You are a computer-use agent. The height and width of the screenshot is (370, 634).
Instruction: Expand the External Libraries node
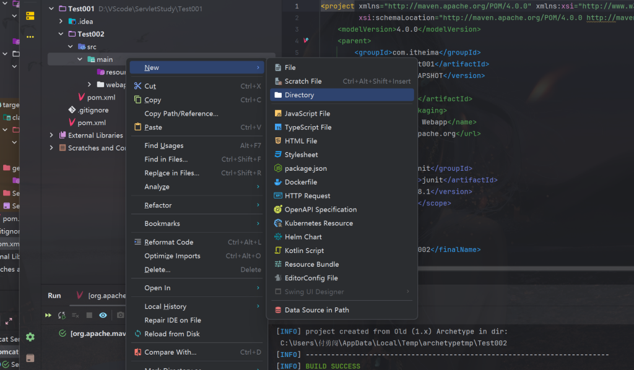51,135
